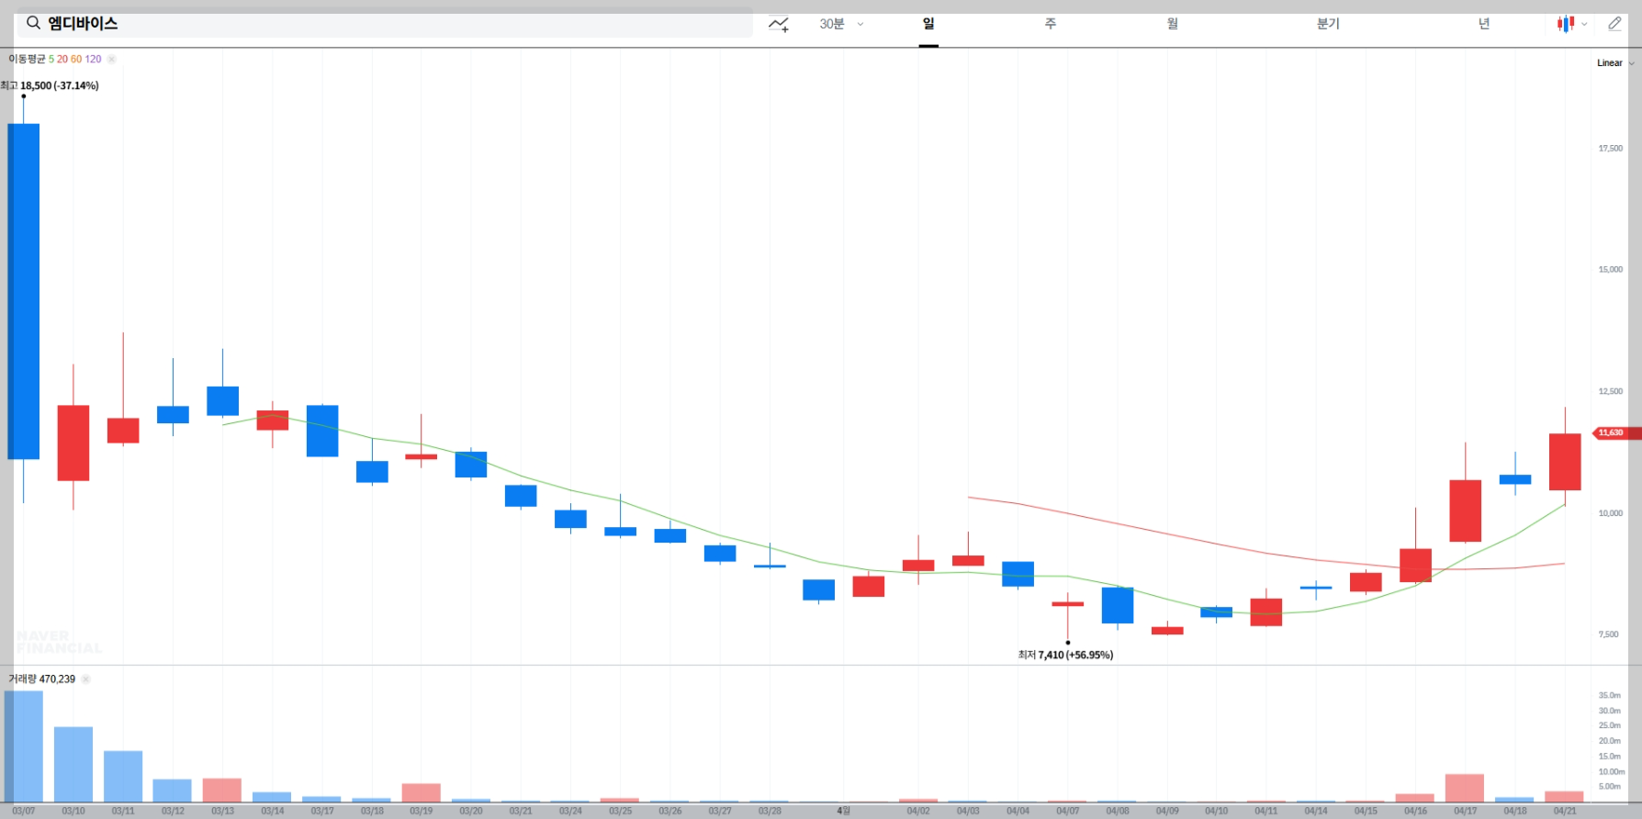
Task: Click the 03/07 volume bar
Action: point(24,746)
